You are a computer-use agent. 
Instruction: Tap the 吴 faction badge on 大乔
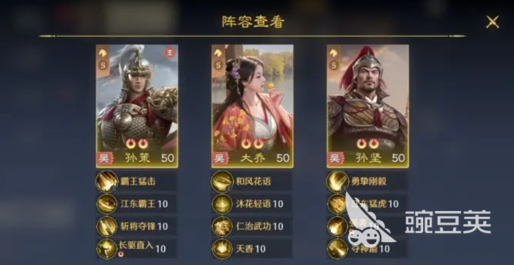(x=219, y=159)
